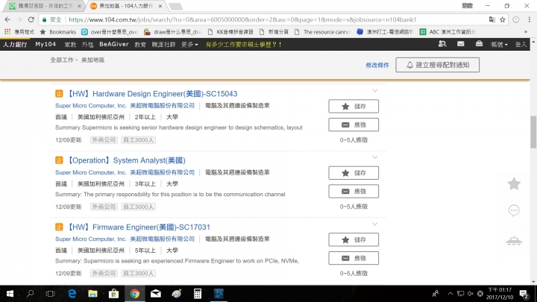Open the floating chat bubble icon on right side
The width and height of the screenshot is (537, 302).
(x=514, y=210)
